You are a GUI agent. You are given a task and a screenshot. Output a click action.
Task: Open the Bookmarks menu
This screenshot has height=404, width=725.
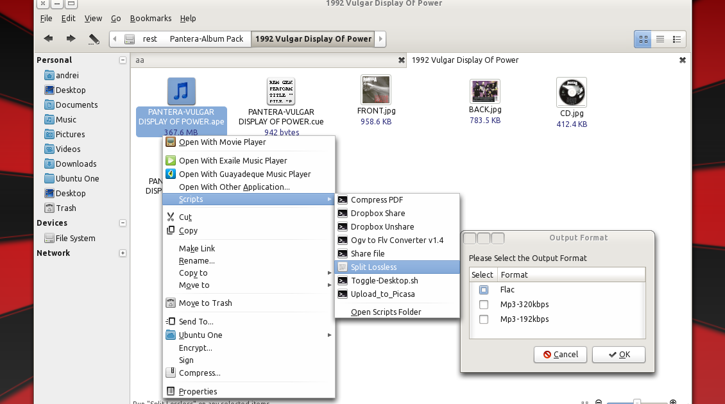coord(152,18)
